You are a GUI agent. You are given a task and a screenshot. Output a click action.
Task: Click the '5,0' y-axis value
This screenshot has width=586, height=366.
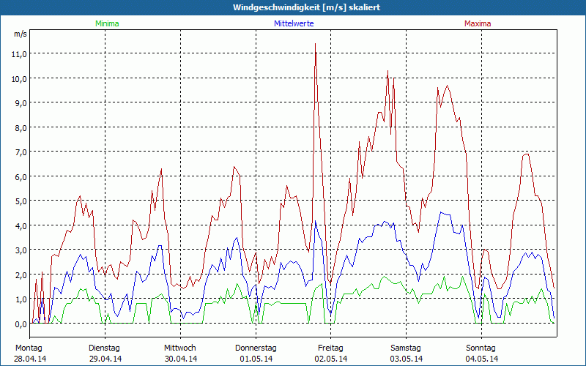pyautogui.click(x=21, y=201)
